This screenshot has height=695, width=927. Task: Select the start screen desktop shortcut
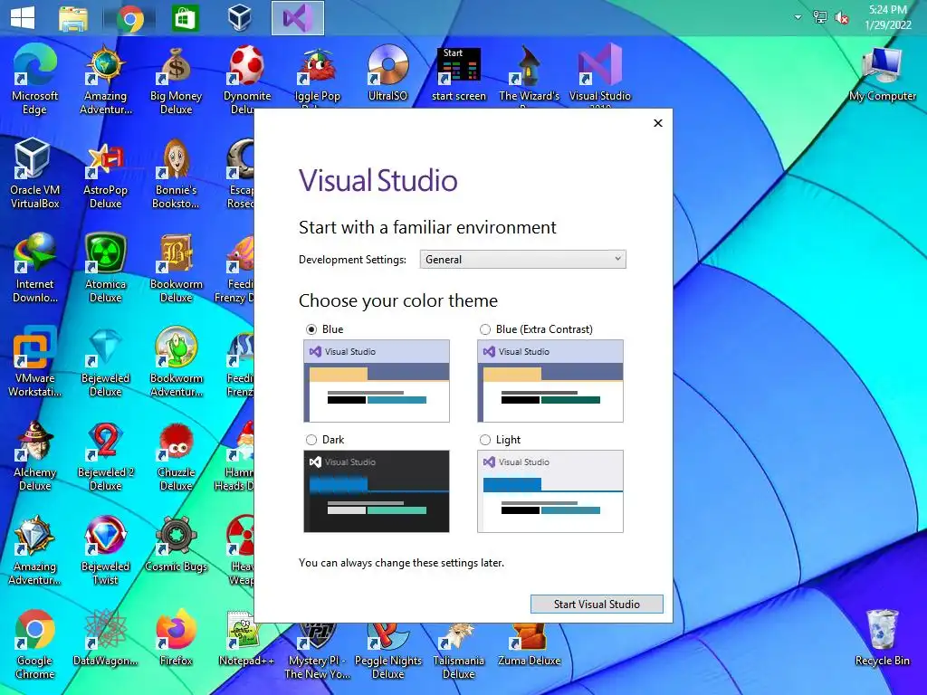coord(459,73)
